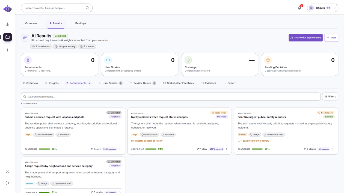Viewport: 344px width, 193px height.
Task: Click the Requirements card document icon
Action: [x=28, y=60]
